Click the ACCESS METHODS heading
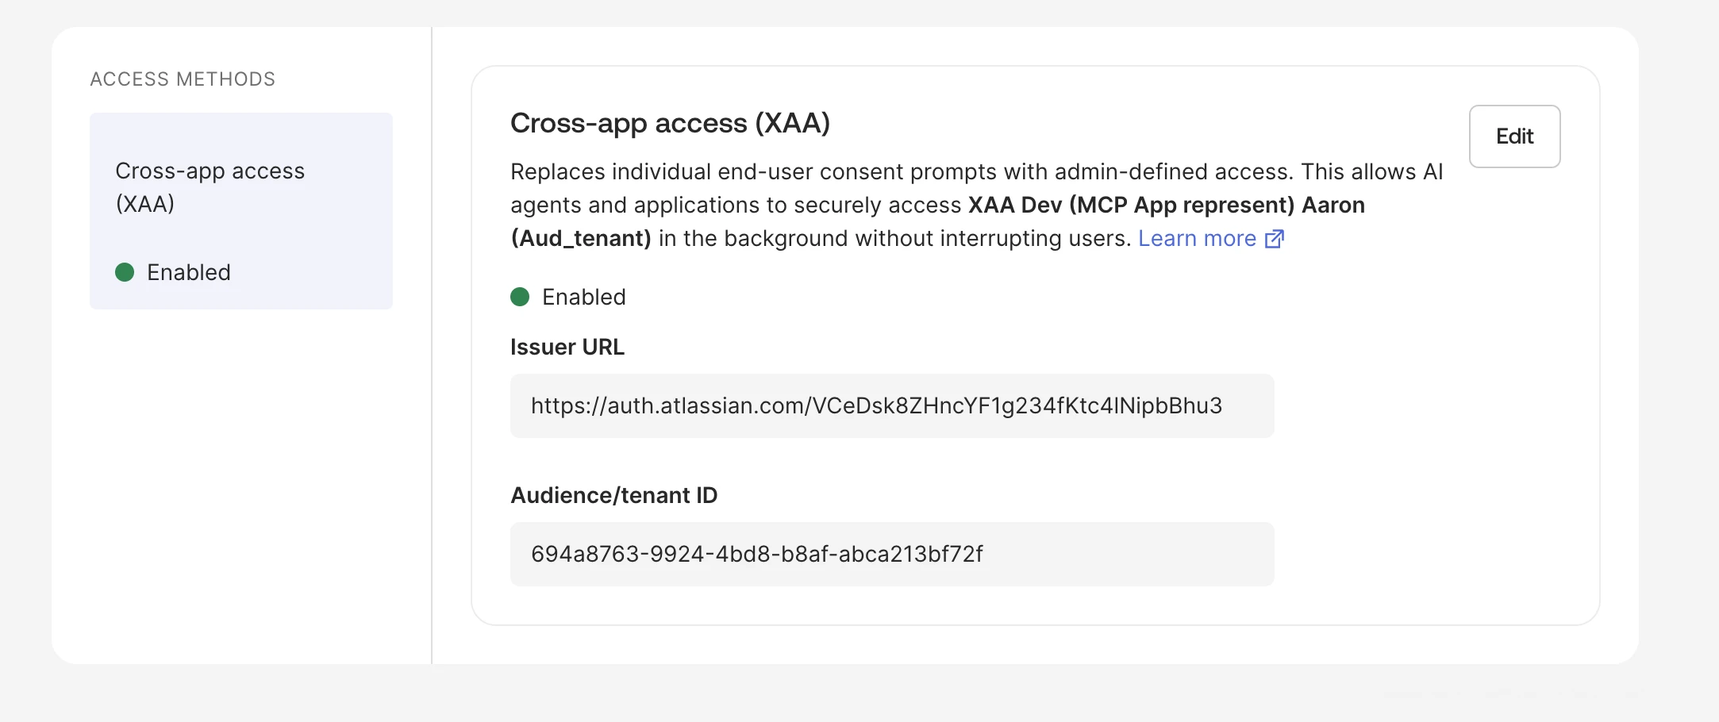Image resolution: width=1719 pixels, height=722 pixels. (x=183, y=79)
